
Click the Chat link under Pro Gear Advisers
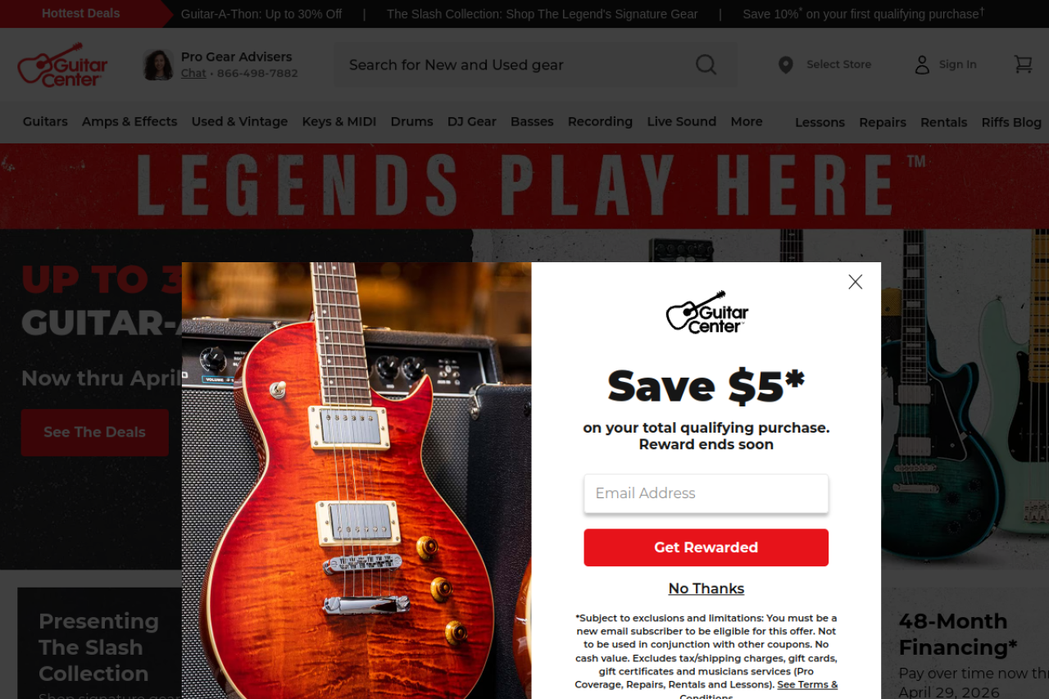pos(193,73)
